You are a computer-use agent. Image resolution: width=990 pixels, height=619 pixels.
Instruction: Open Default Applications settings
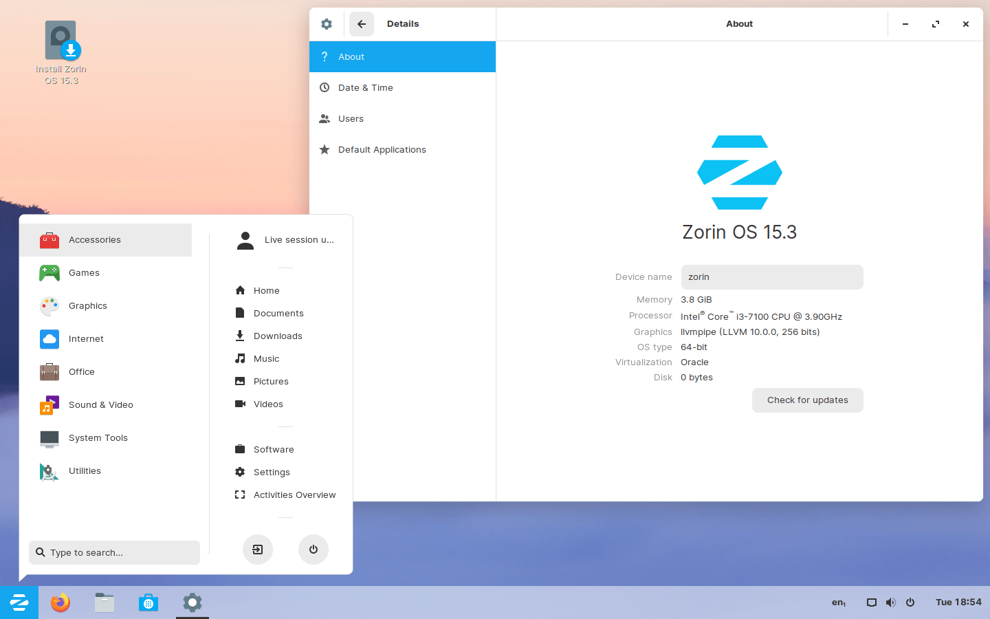(402, 149)
